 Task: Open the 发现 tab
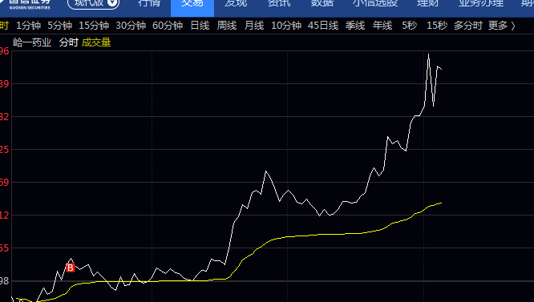coord(235,3)
